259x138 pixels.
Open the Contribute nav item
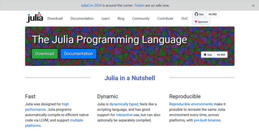point(165,18)
